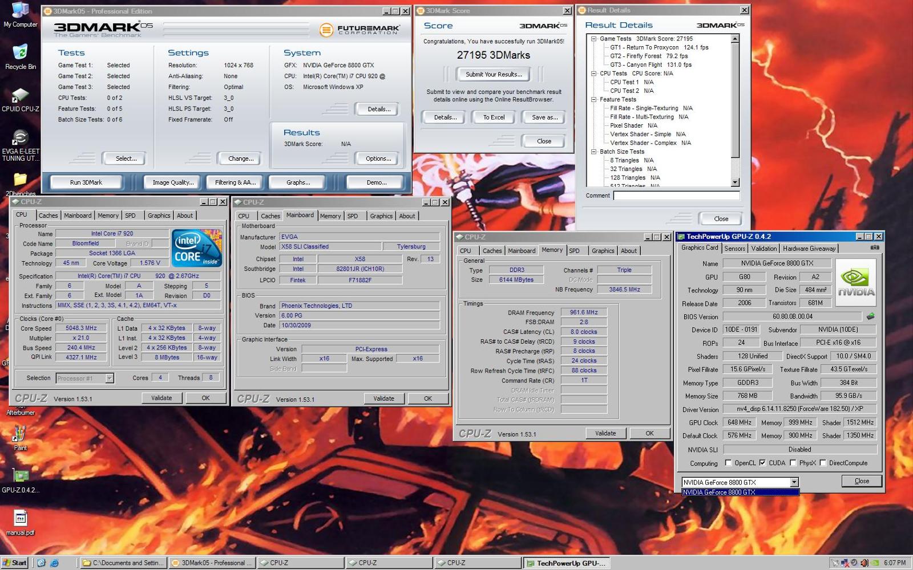The image size is (913, 570).
Task: Open EVGA E-LEET Tuning Utility icon
Action: [21, 145]
